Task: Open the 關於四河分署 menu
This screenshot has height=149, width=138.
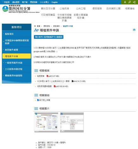Action: (48, 9)
